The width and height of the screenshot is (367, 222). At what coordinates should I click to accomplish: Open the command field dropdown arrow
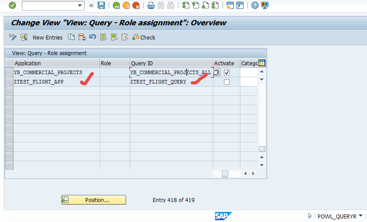tap(80, 5)
